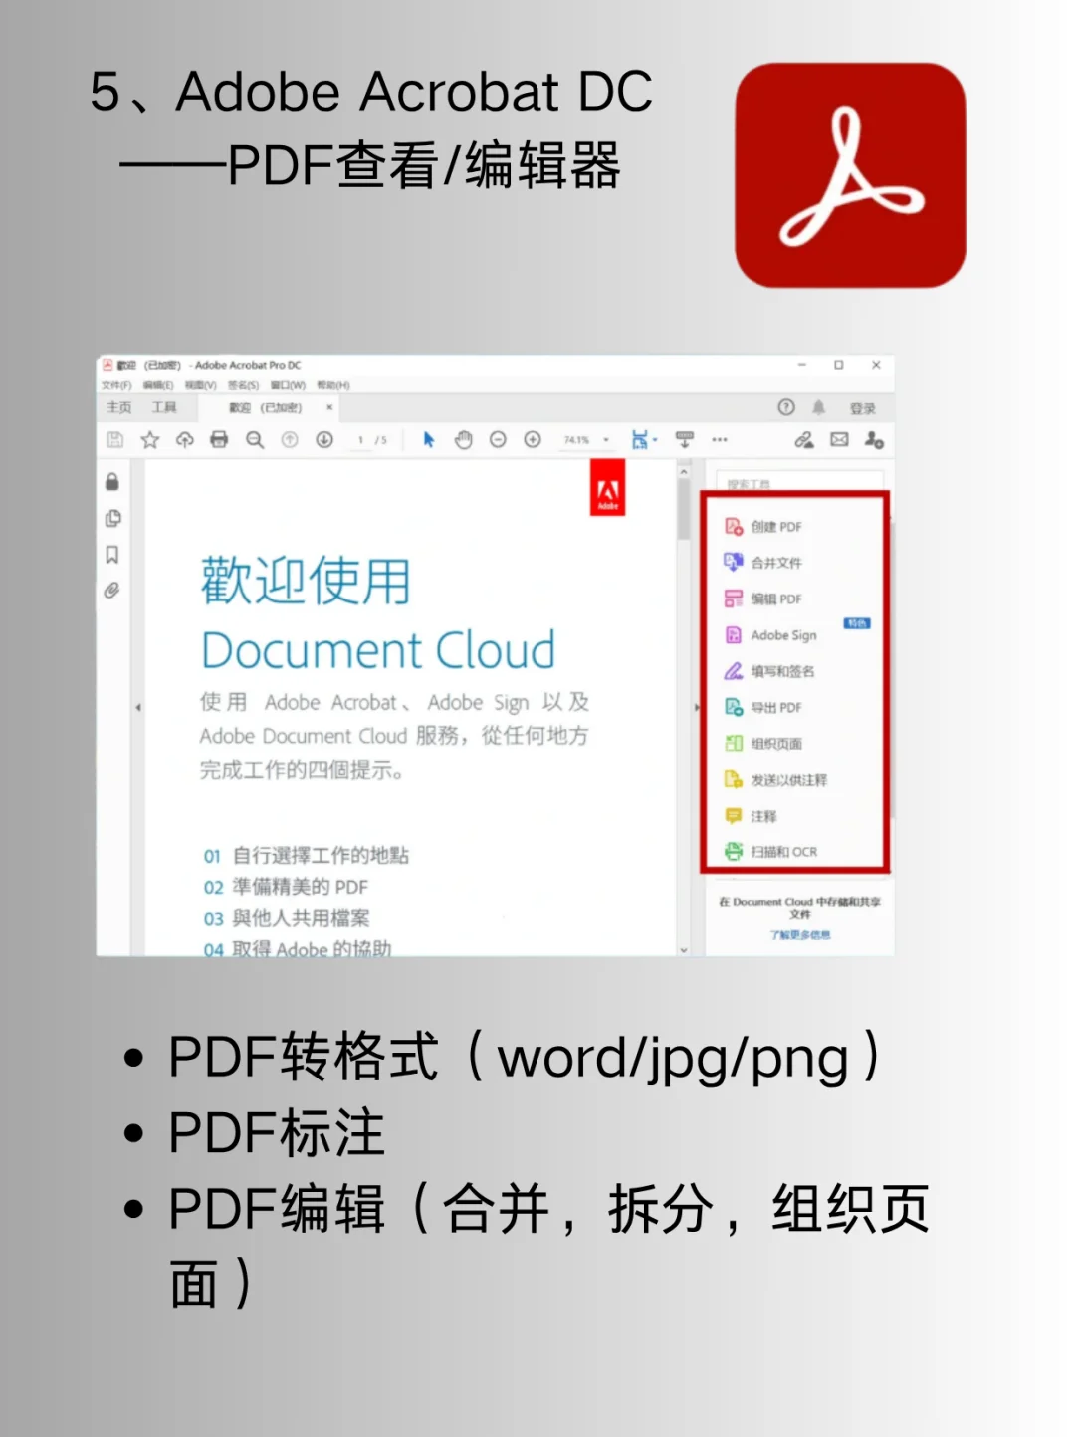
Task: Switch to the 主页 home tab
Action: pos(119,407)
